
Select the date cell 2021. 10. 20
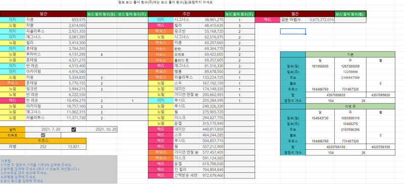click(102, 130)
